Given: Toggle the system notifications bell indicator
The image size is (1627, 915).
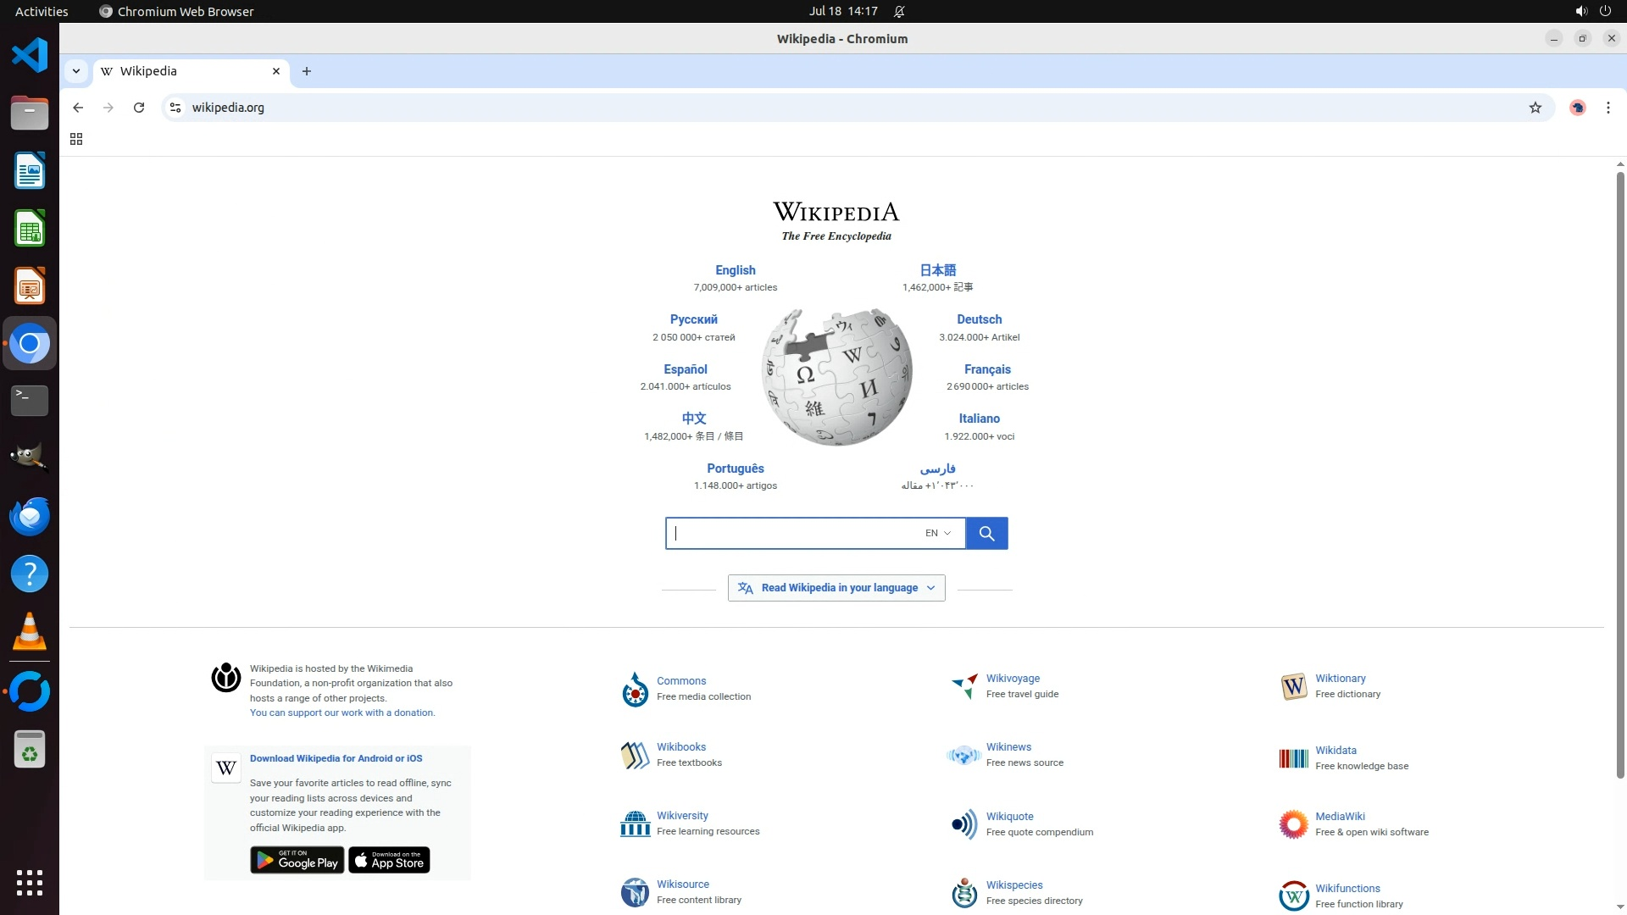Looking at the screenshot, I should tap(899, 11).
